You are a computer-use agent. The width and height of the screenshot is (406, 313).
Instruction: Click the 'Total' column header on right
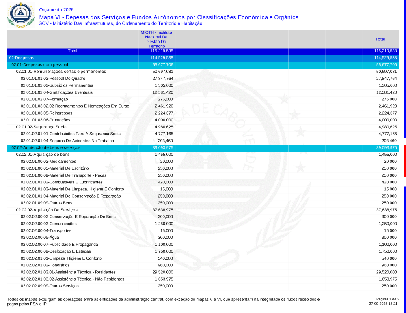coord(380,39)
